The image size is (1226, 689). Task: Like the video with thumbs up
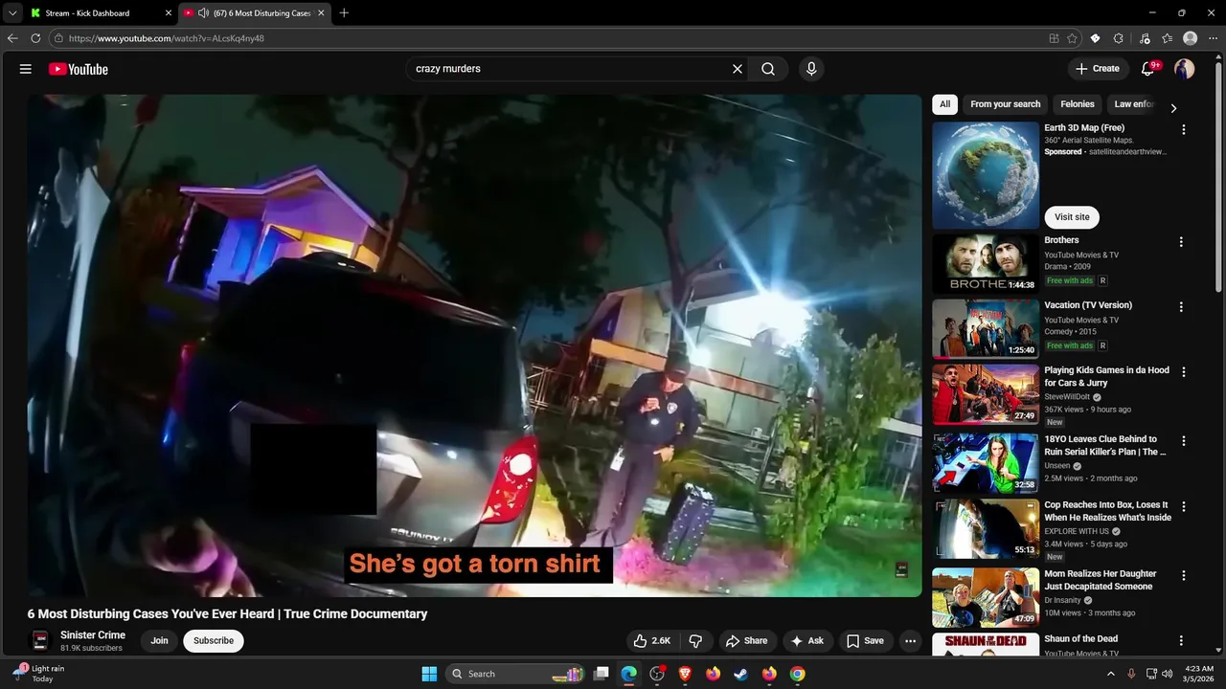651,641
